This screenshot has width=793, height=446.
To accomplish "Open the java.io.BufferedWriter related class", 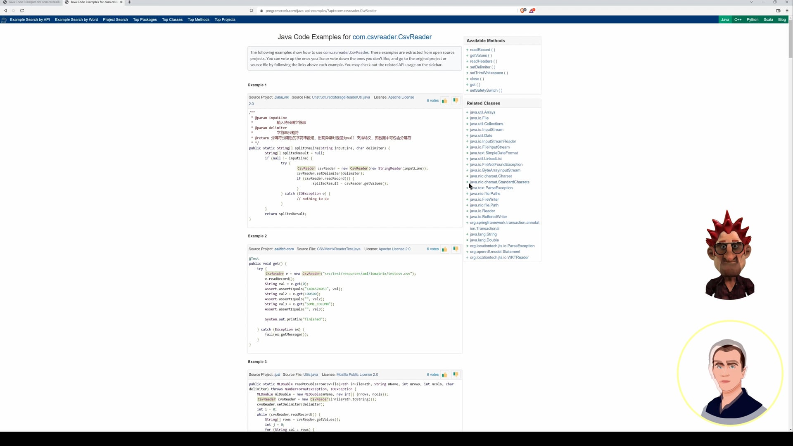I will [488, 217].
